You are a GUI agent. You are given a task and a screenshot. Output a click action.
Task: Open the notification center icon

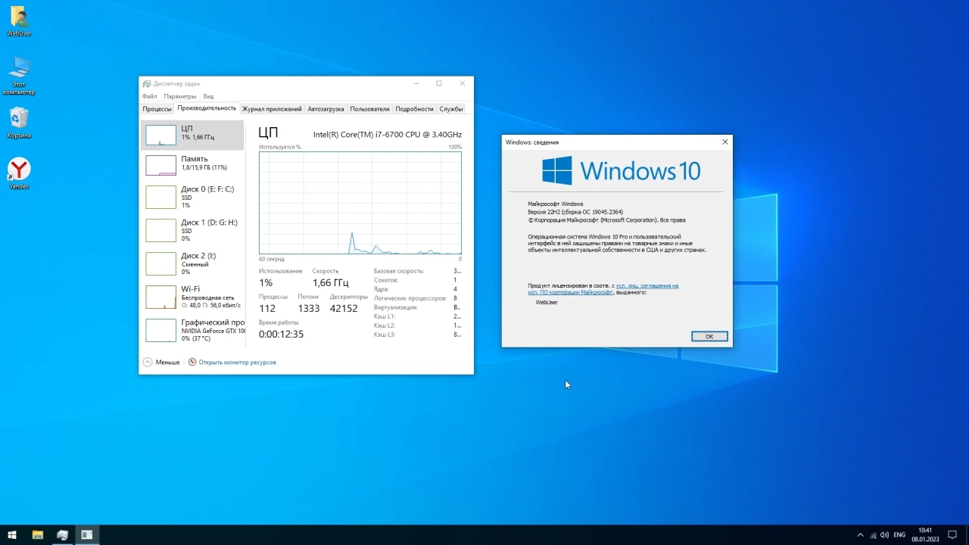(953, 535)
